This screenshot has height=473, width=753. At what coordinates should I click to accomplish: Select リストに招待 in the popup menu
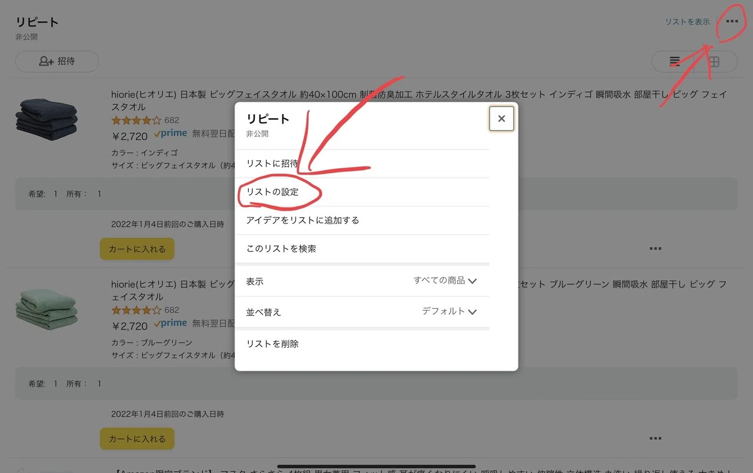click(x=362, y=164)
